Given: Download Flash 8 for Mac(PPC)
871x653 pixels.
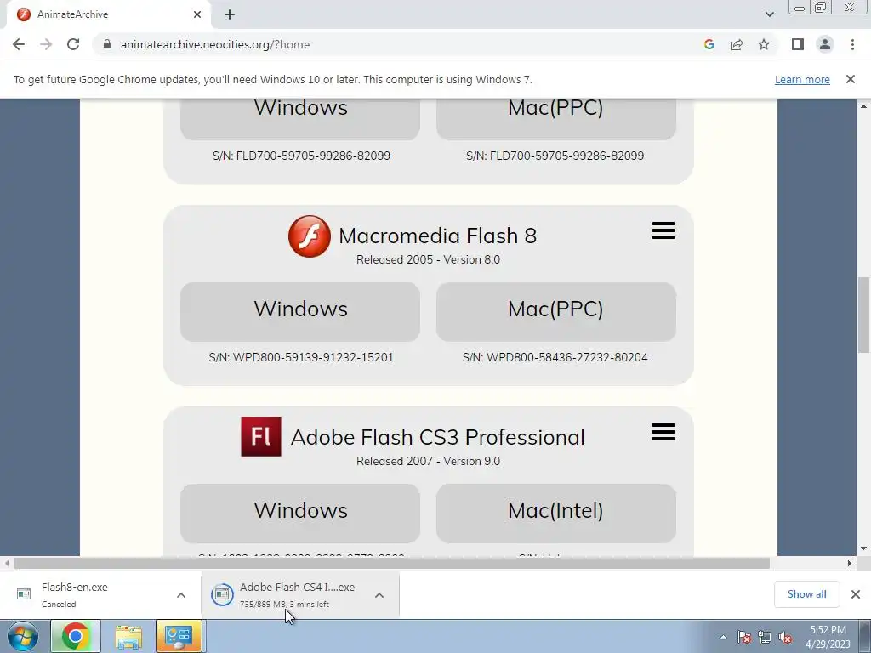Looking at the screenshot, I should (555, 311).
